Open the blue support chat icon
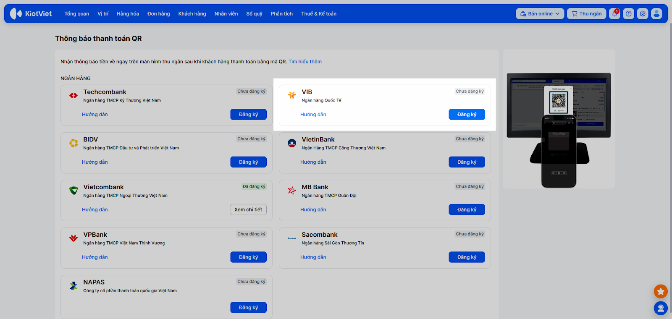Image resolution: width=672 pixels, height=319 pixels. pos(661,309)
